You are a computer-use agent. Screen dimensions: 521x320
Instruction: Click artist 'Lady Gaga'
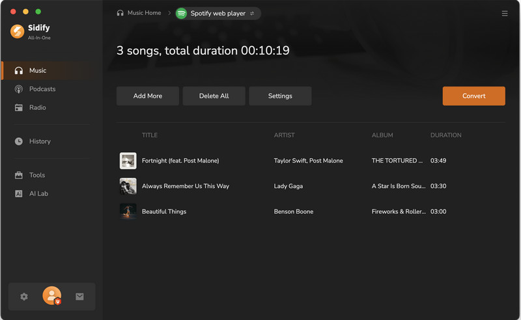[288, 186]
